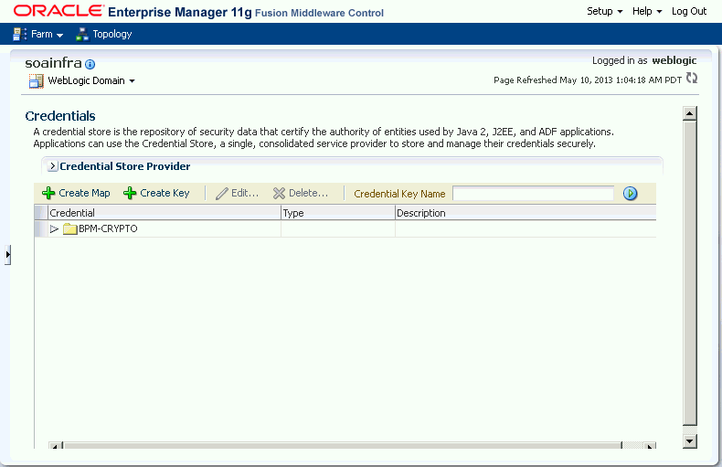Focus the Credential Key Name search field
722x467 pixels.
pos(533,194)
